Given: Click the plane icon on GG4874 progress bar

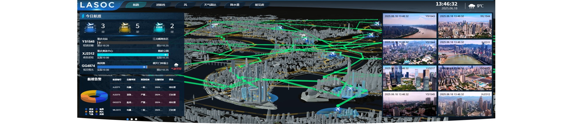Looking at the screenshot, I should pos(144,67).
